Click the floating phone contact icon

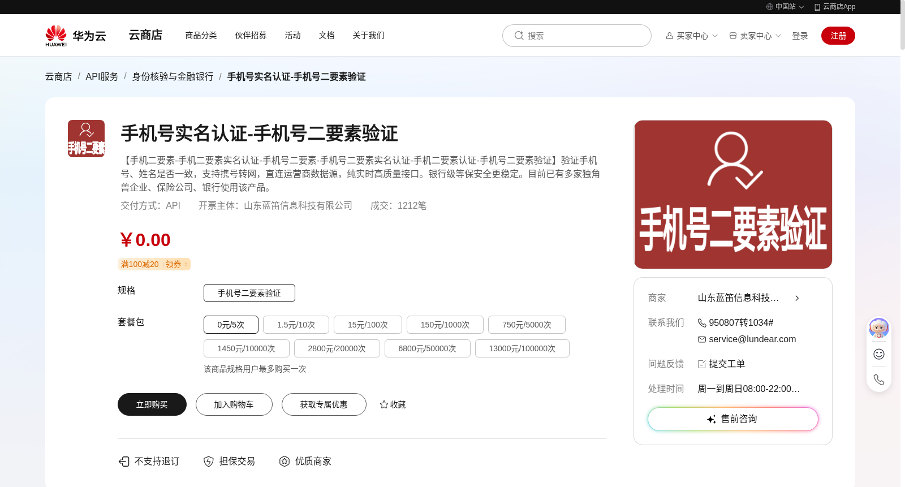[x=879, y=380]
